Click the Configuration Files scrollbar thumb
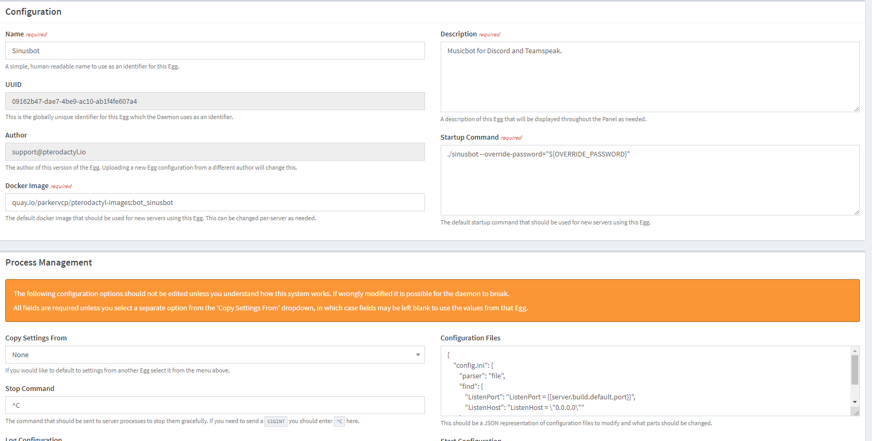Image resolution: width=872 pixels, height=441 pixels. click(855, 370)
